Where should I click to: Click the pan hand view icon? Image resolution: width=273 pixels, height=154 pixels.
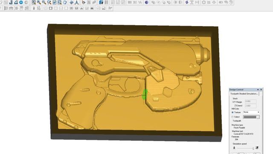point(65,3)
